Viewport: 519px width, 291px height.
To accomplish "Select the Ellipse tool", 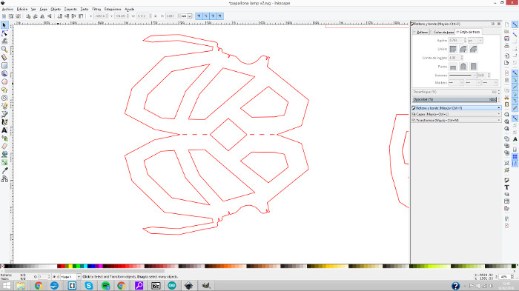I will 4,81.
